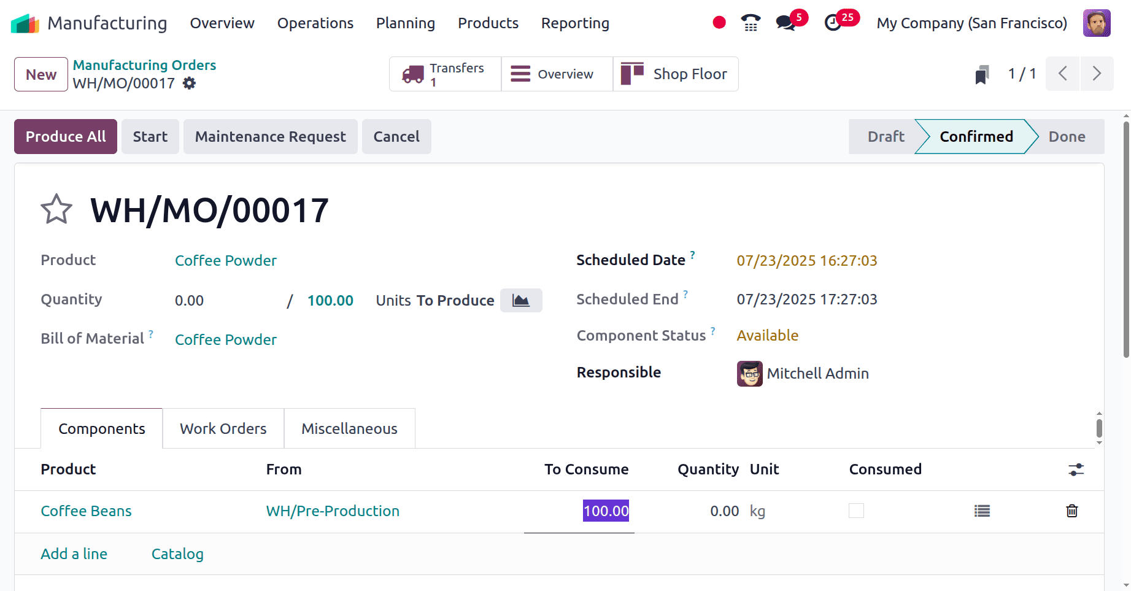Open Scheduled Date help tooltip mark

(693, 255)
